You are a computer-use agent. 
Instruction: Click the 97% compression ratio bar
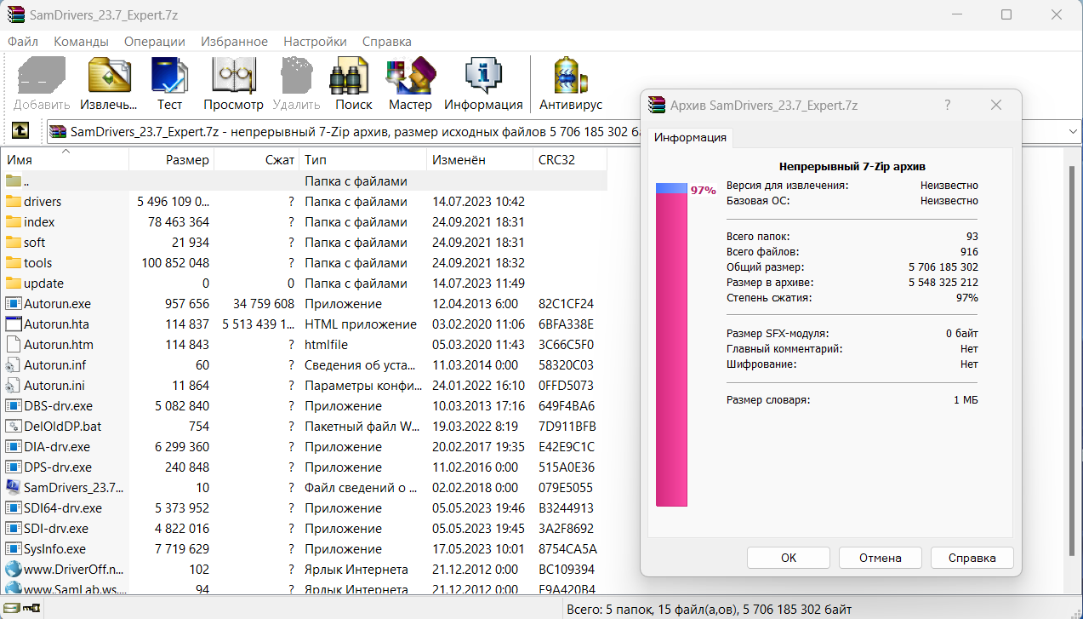click(x=670, y=349)
